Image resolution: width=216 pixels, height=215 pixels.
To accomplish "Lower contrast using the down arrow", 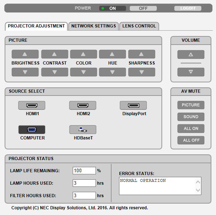I will (55, 72).
